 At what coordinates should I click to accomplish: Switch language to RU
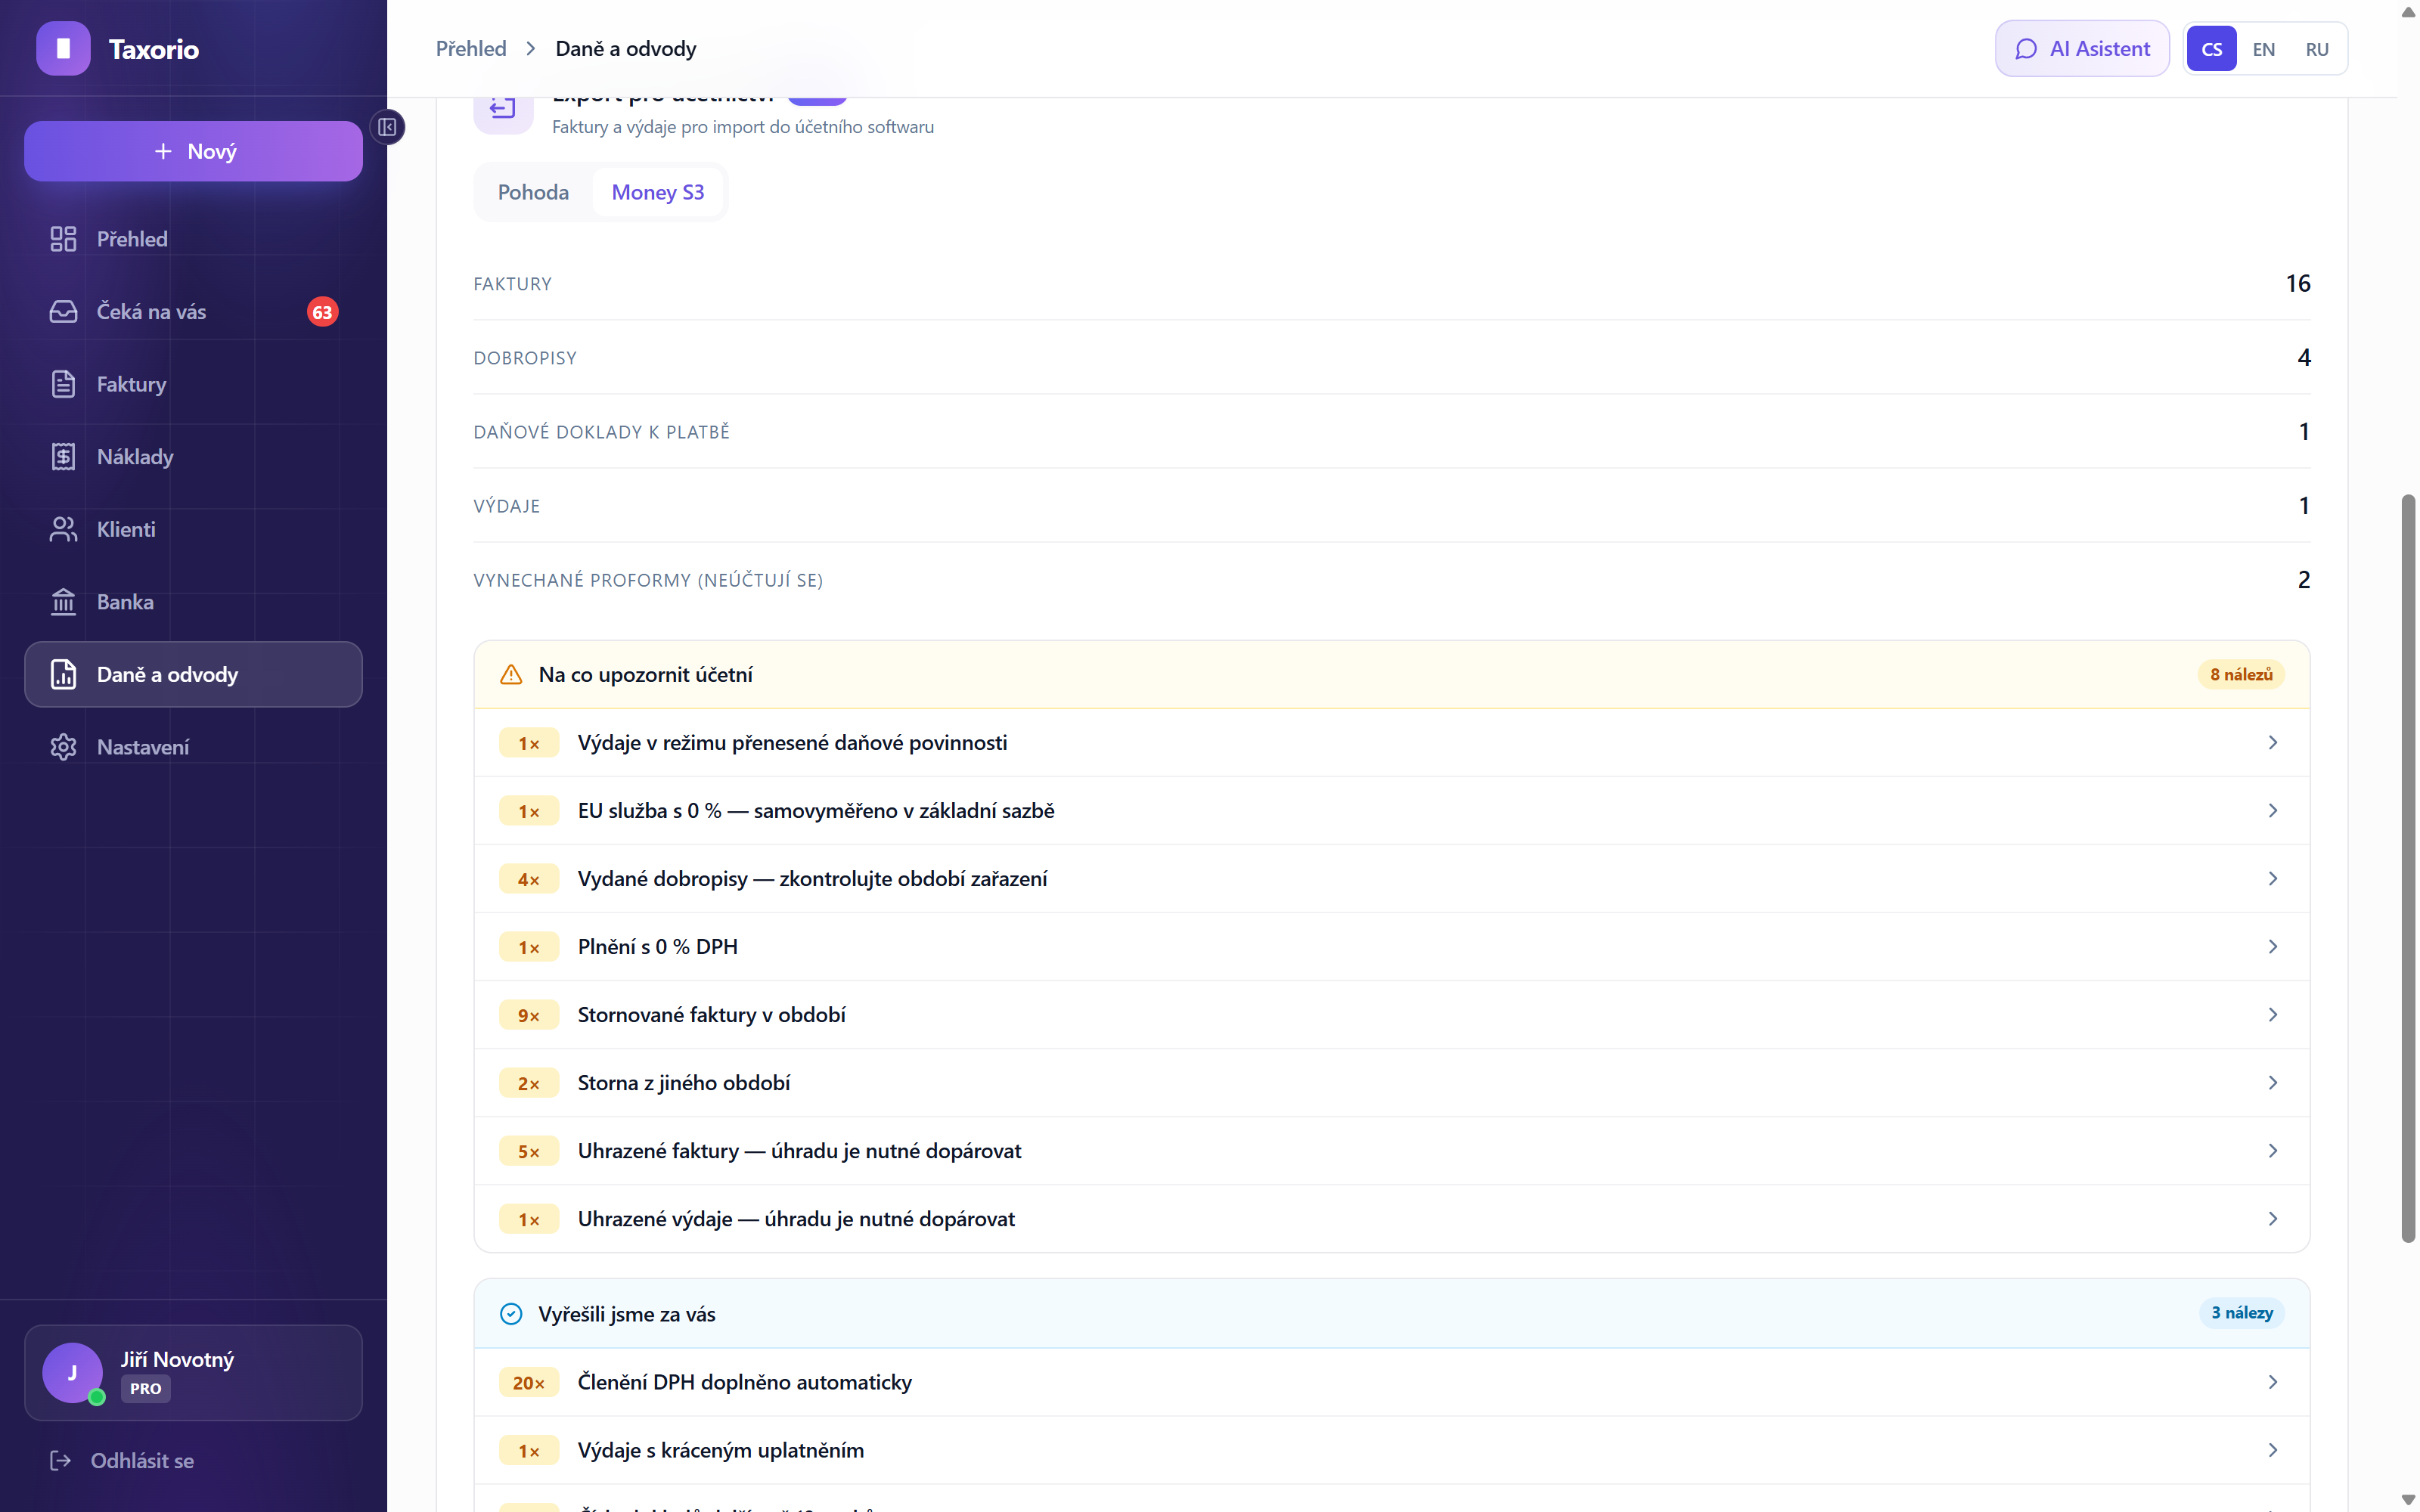point(2317,49)
